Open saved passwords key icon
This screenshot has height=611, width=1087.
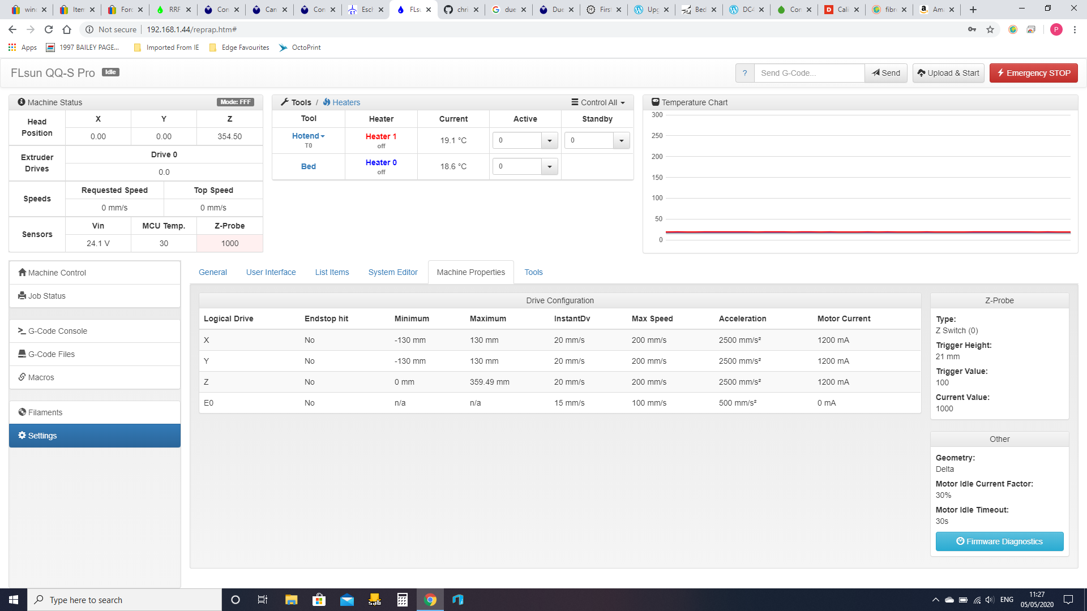[972, 29]
